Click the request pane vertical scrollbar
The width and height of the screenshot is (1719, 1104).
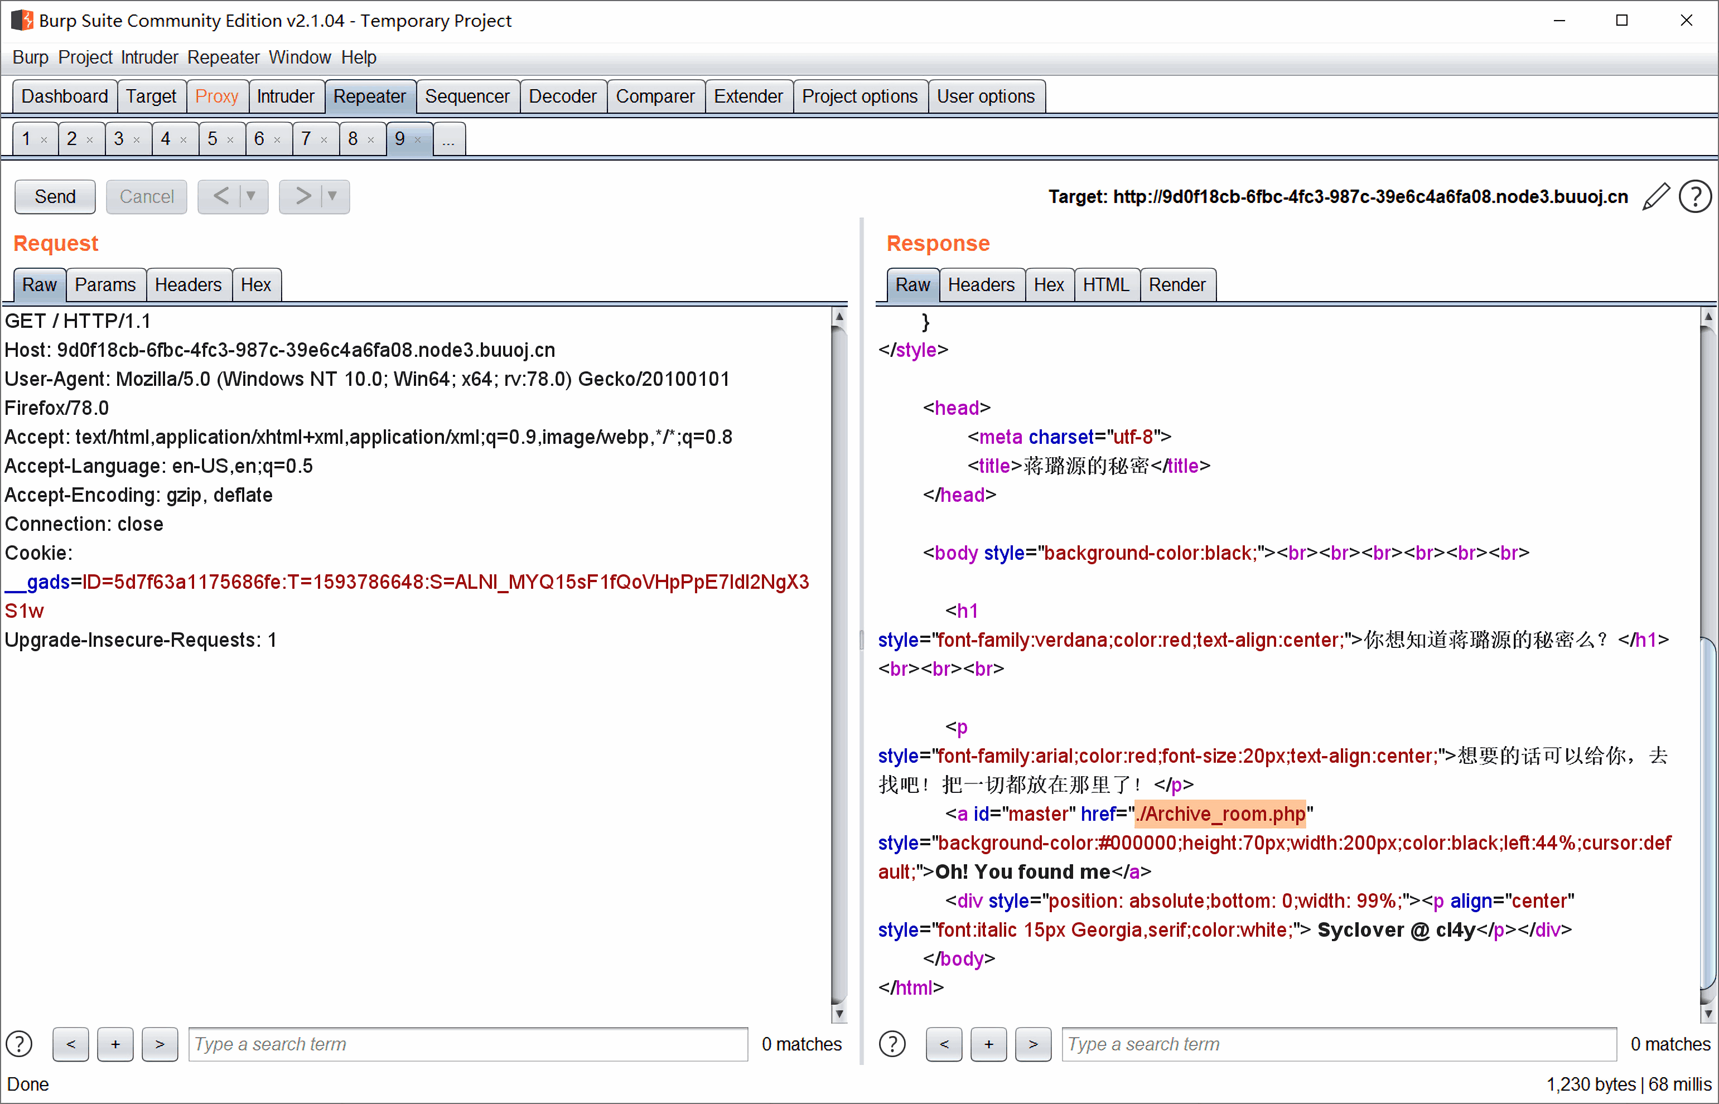[839, 664]
